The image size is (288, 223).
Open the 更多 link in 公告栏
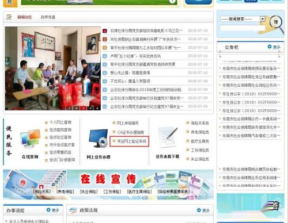tap(274, 47)
